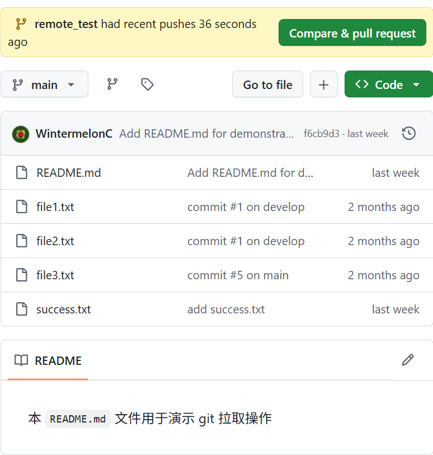The image size is (433, 455).
Task: Open the 'commit #5 on main' message
Action: pos(238,275)
